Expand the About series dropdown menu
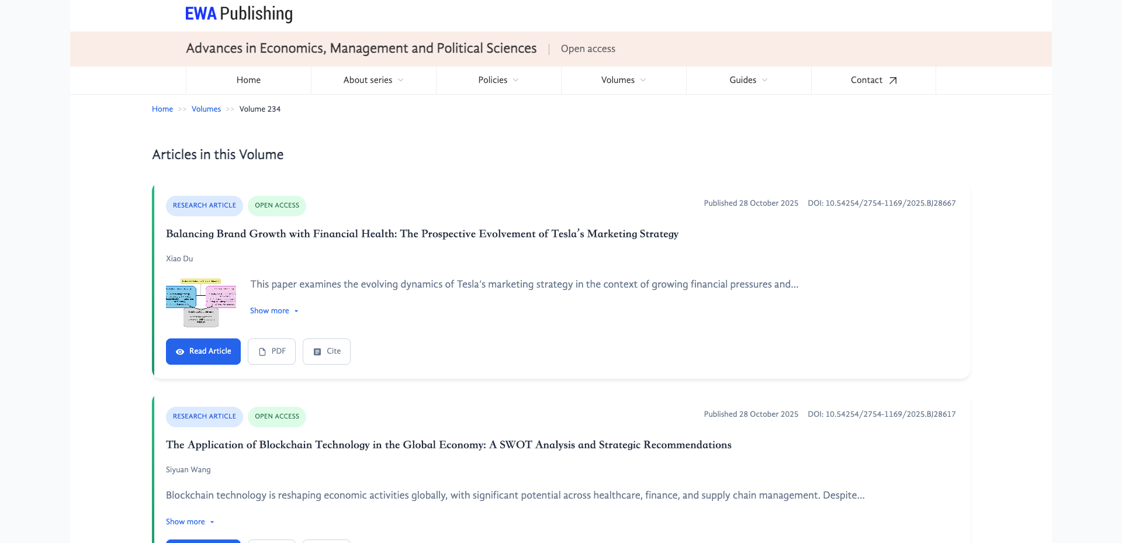 373,80
